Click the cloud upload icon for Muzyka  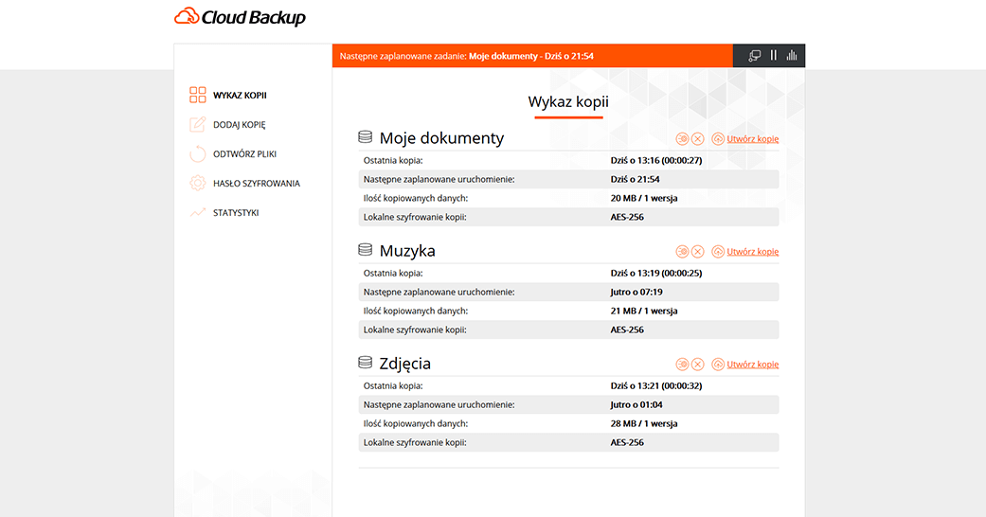click(x=717, y=252)
